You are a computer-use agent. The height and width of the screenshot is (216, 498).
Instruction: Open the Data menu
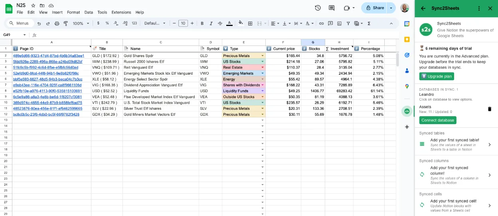(x=89, y=12)
